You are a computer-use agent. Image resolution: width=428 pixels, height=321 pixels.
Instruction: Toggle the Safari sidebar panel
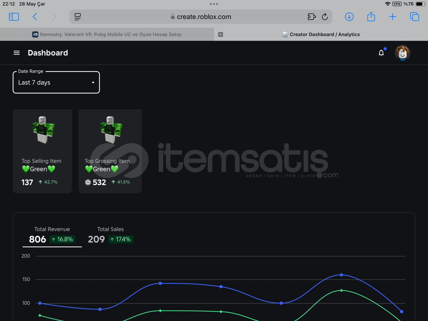click(14, 17)
